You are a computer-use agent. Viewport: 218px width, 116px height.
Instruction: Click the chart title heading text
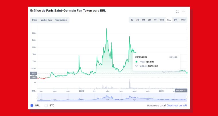pos(68,11)
